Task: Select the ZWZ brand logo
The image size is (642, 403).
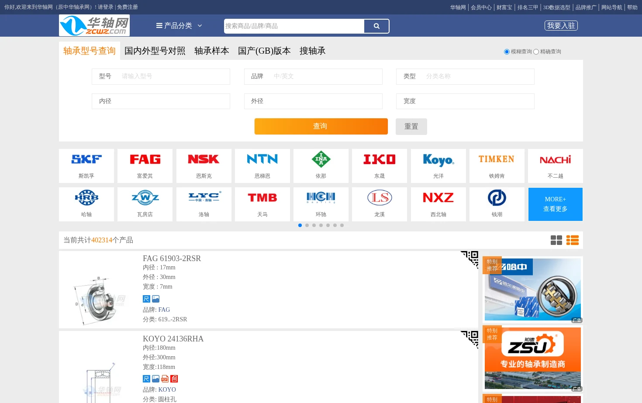Action: [x=145, y=198]
